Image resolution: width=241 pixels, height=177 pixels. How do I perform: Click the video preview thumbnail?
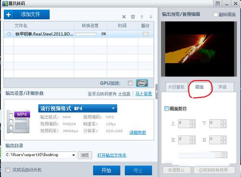[199, 49]
